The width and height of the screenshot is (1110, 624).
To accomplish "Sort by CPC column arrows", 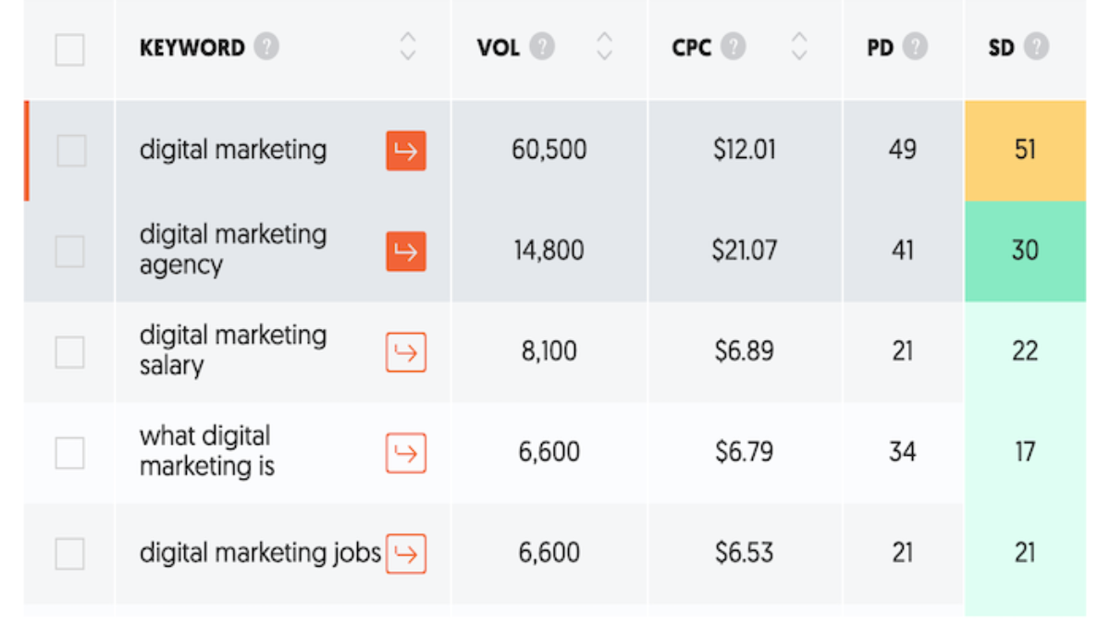I will pos(800,47).
